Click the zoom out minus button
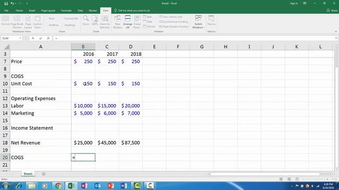This screenshot has height=190, width=339. [302, 179]
